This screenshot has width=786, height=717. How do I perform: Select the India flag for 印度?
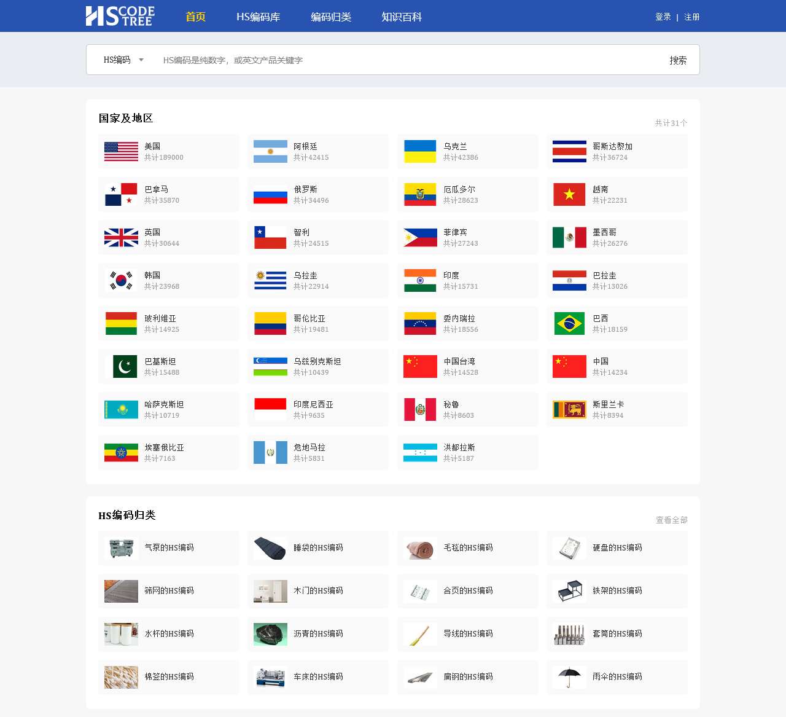pos(420,281)
